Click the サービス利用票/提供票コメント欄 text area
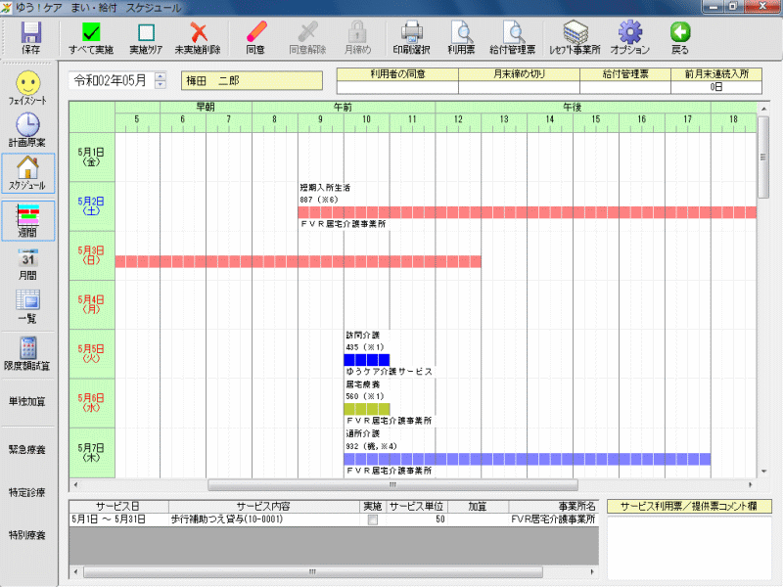The image size is (783, 587). click(x=689, y=547)
